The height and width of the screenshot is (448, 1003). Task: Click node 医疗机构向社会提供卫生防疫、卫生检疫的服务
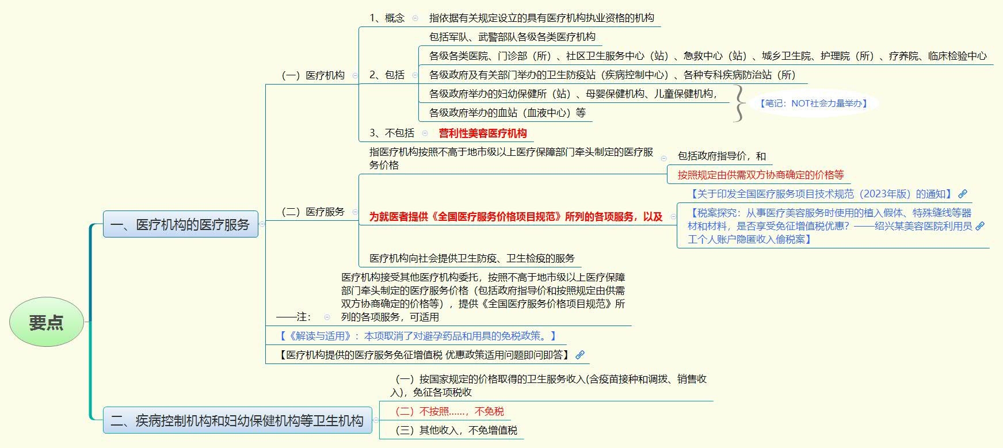click(x=472, y=259)
